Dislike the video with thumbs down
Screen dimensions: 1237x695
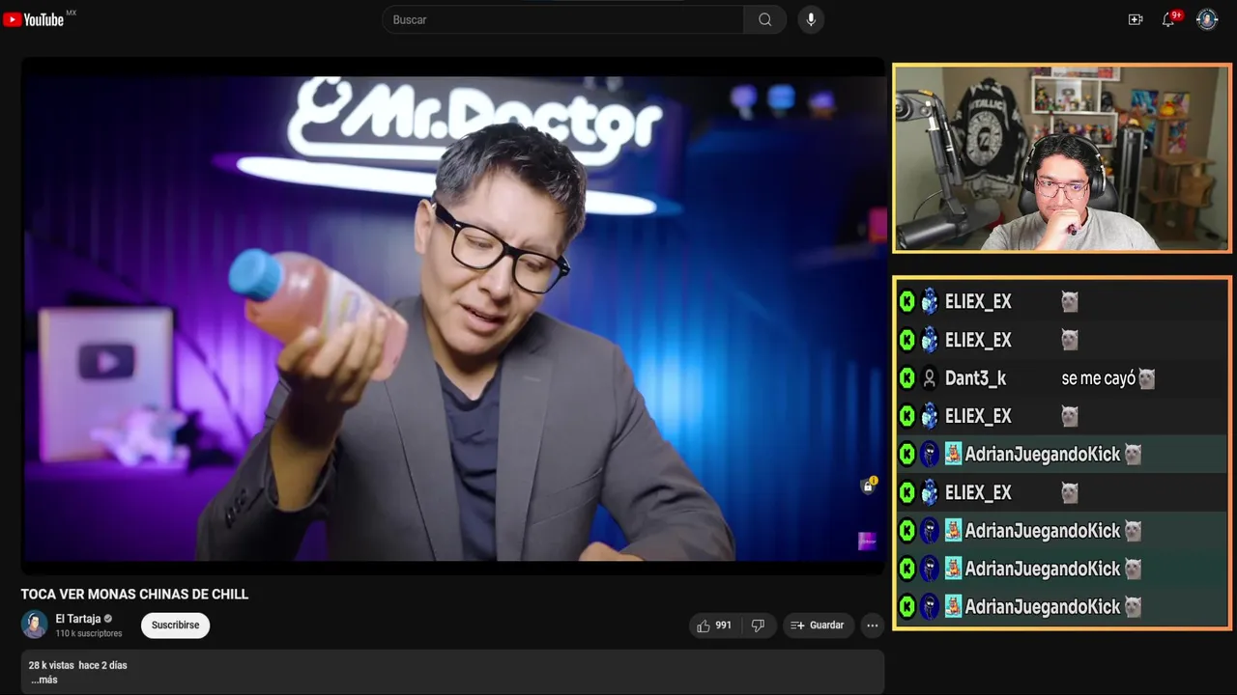pyautogui.click(x=758, y=625)
